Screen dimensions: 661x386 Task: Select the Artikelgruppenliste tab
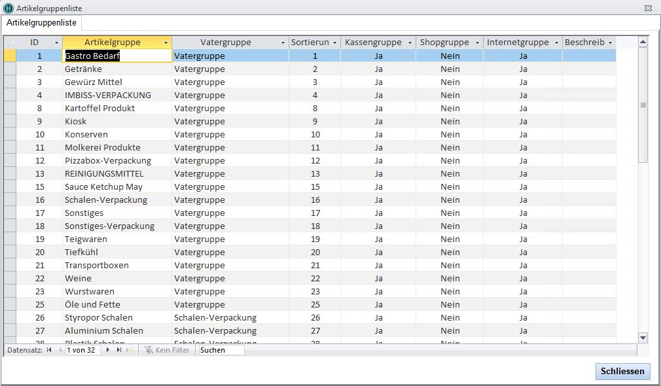(x=41, y=23)
